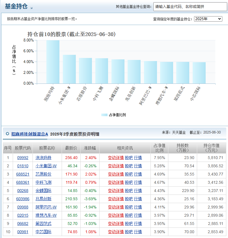Open 变动详情 for 中芯国际 row
228x238 pixels.
(116, 232)
